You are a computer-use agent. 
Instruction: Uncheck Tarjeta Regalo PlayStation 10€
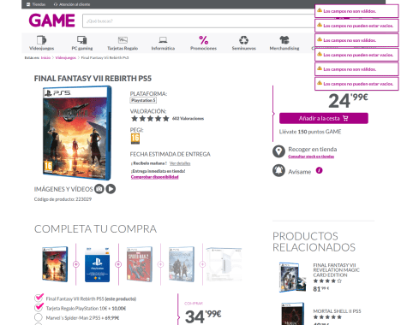(x=39, y=308)
